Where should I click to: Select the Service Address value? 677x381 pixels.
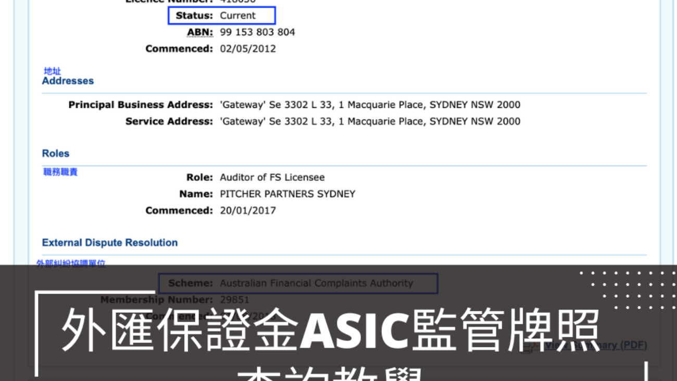[x=370, y=121]
